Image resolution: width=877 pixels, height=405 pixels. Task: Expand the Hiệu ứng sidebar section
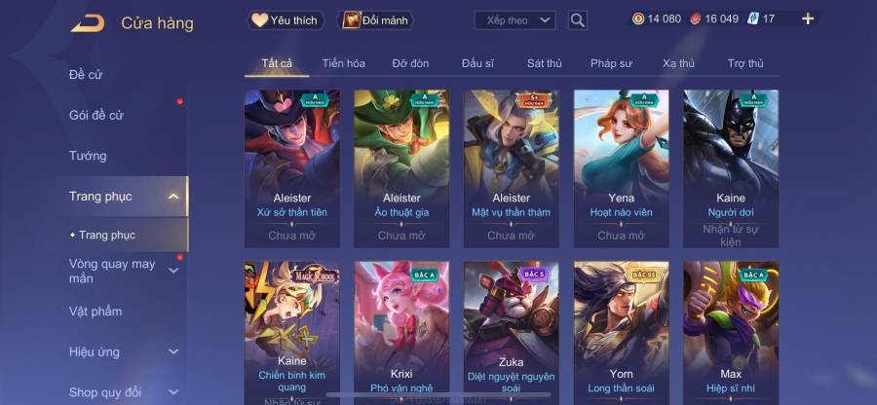coord(173,351)
